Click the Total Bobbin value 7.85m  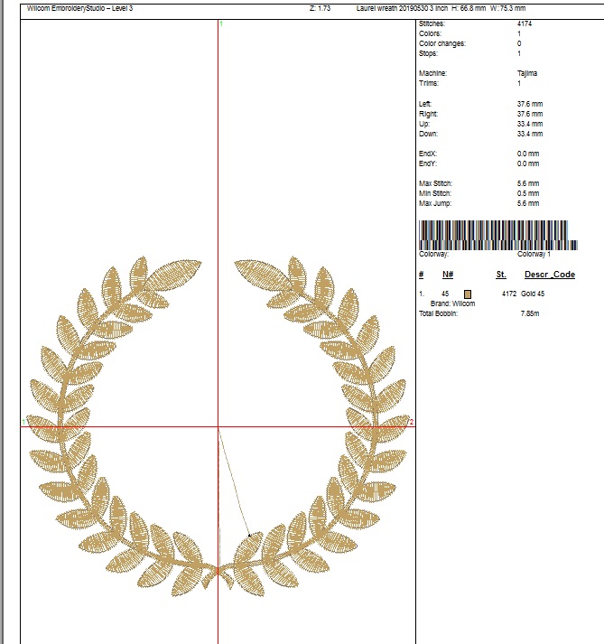coord(530,313)
